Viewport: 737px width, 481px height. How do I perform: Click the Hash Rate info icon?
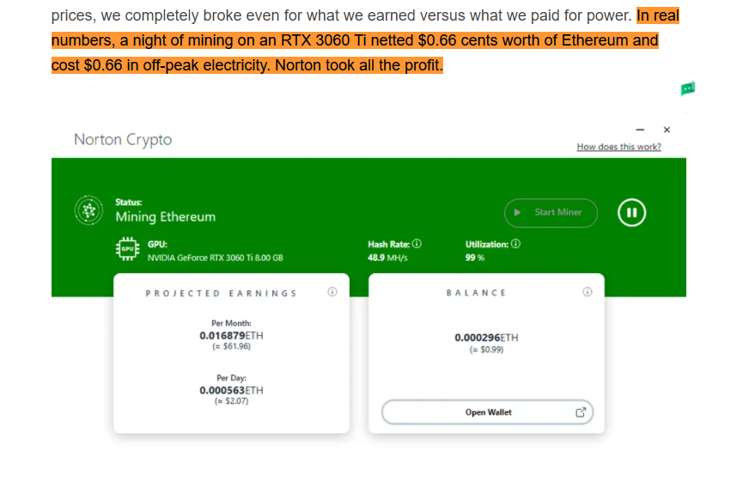417,245
